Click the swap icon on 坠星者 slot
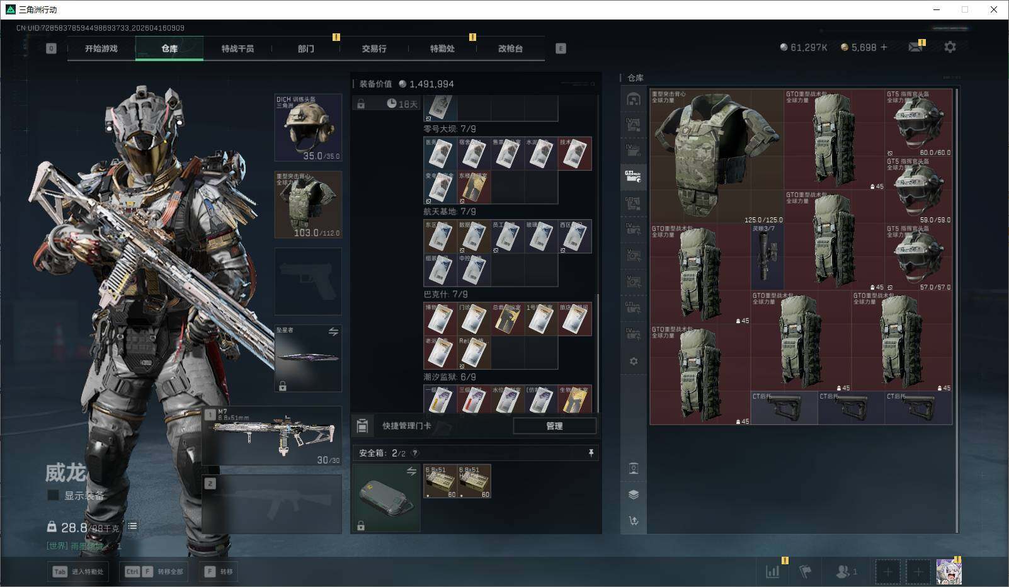1009x587 pixels. 333,331
